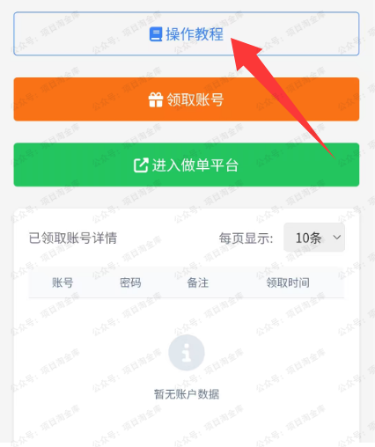The image size is (375, 447).
Task: Sort by the 账号 column header
Action: pos(62,282)
